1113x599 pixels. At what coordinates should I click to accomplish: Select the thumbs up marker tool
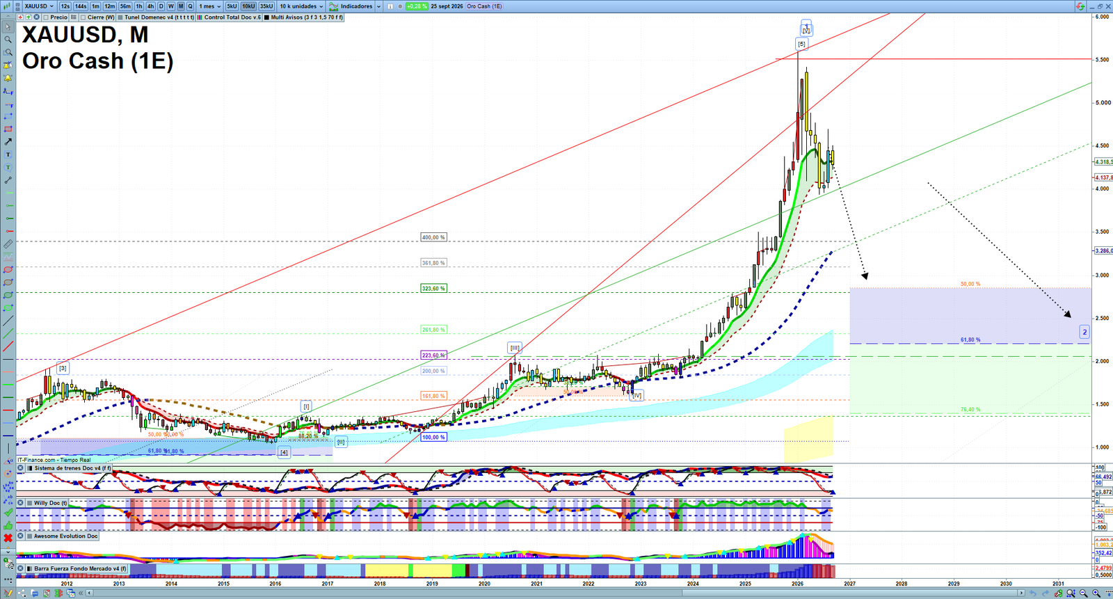pos(8,525)
